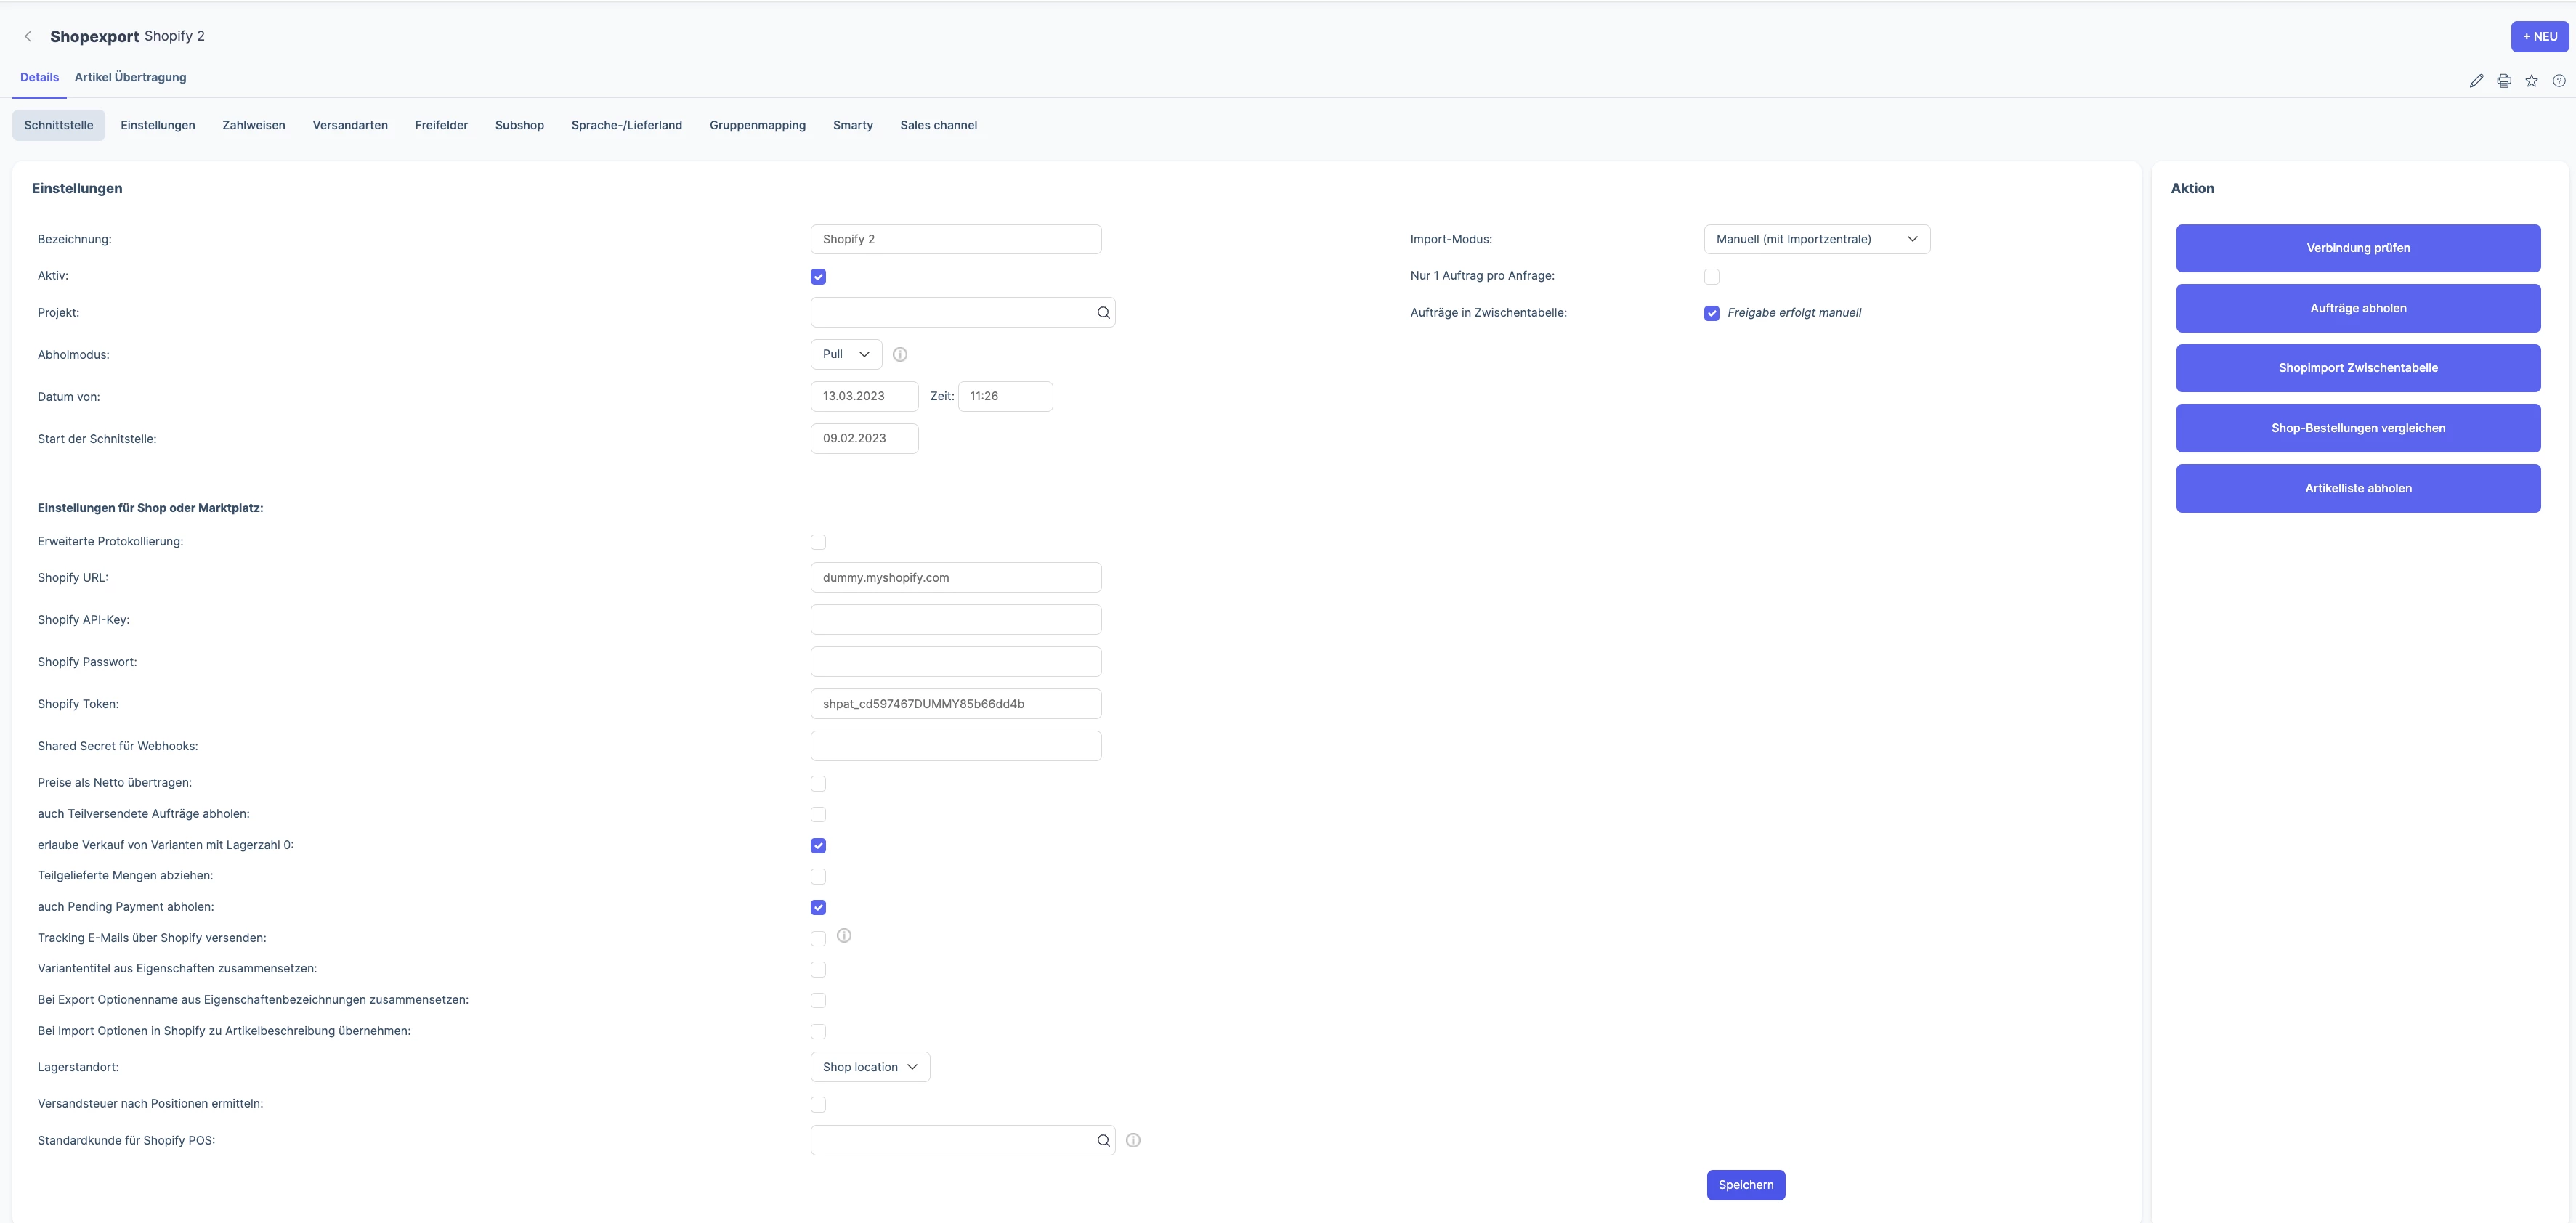This screenshot has height=1223, width=2576.
Task: Check Versandsteuer nach Positionen ermitteln
Action: (x=818, y=1105)
